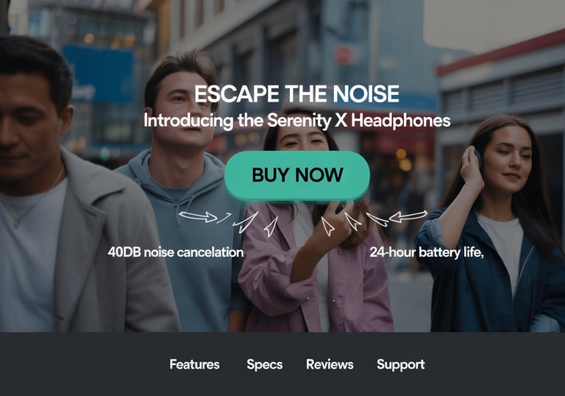
Task: View the Reviews link in footer
Action: tap(330, 364)
